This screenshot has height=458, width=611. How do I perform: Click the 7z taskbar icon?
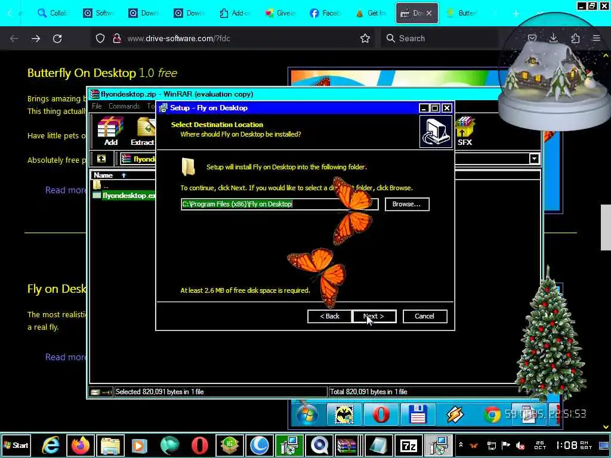pos(408,445)
